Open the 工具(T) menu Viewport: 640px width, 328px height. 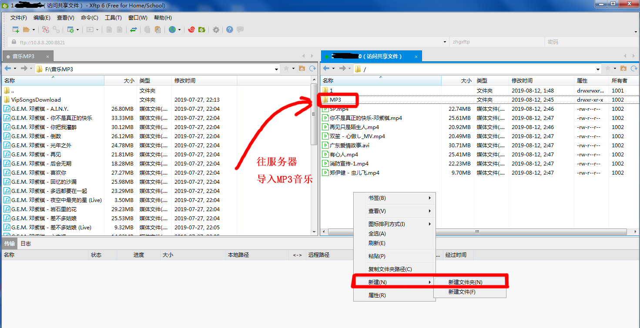(x=113, y=18)
